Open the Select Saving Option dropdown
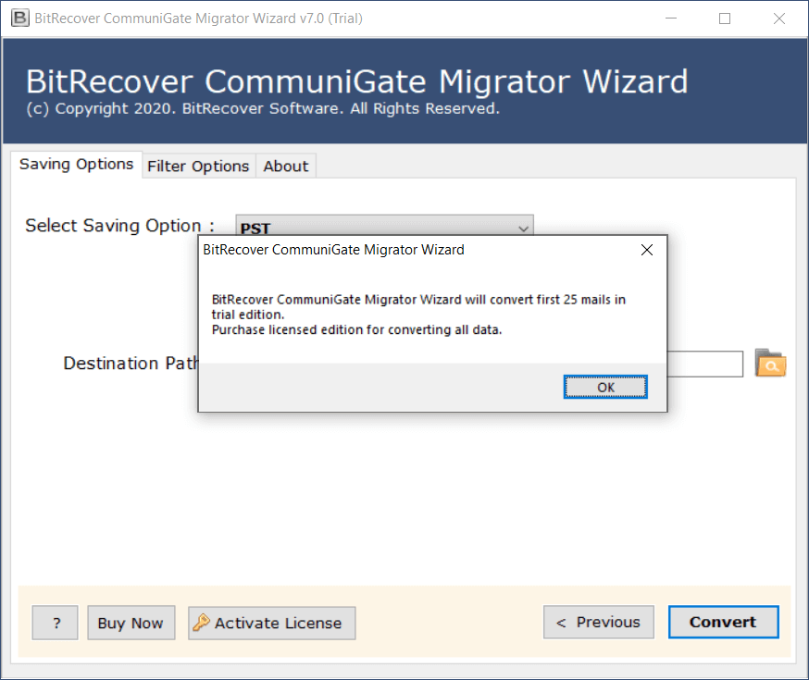Screen dimensions: 809x680 [384, 226]
